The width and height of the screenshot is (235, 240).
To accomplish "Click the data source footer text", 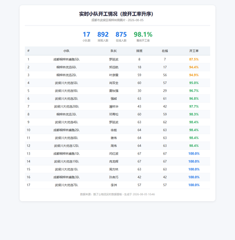I will tap(117, 194).
